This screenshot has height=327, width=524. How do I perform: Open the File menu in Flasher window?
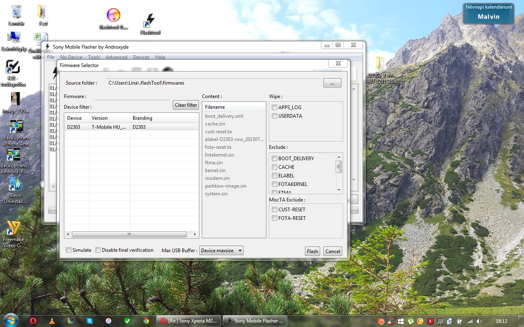pos(51,57)
